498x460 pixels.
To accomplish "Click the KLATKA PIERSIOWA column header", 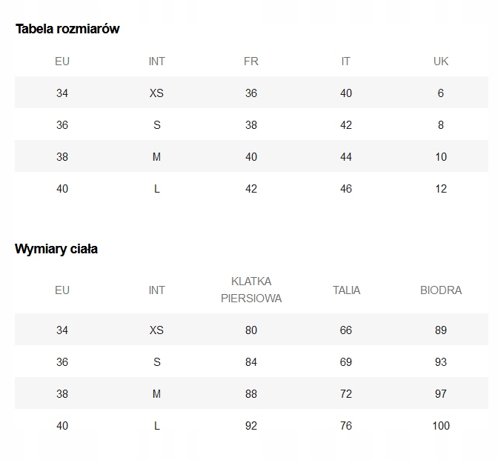I will pos(251,290).
